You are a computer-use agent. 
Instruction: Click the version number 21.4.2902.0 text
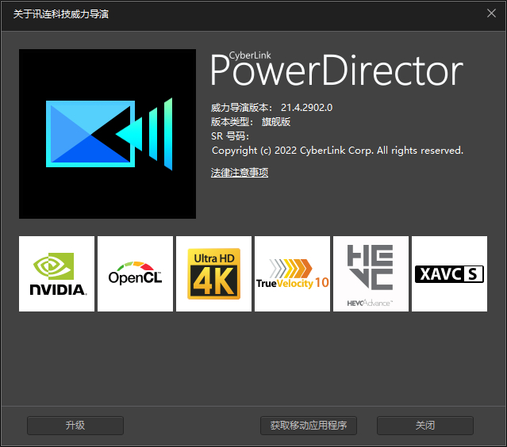(x=306, y=108)
